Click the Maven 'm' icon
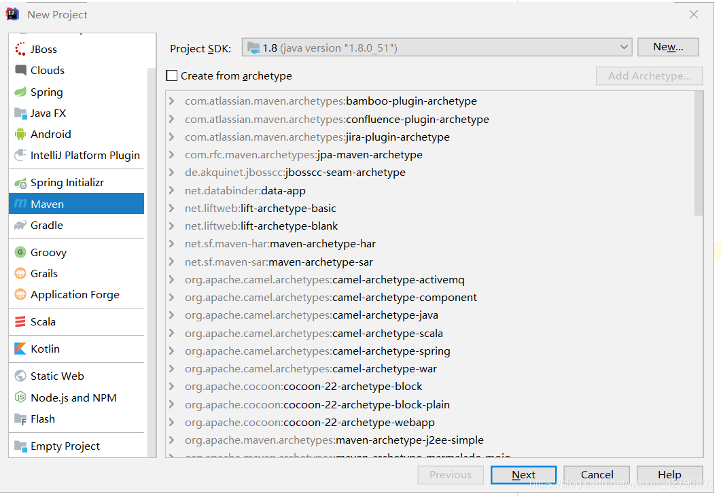Image resolution: width=721 pixels, height=496 pixels. coord(20,204)
